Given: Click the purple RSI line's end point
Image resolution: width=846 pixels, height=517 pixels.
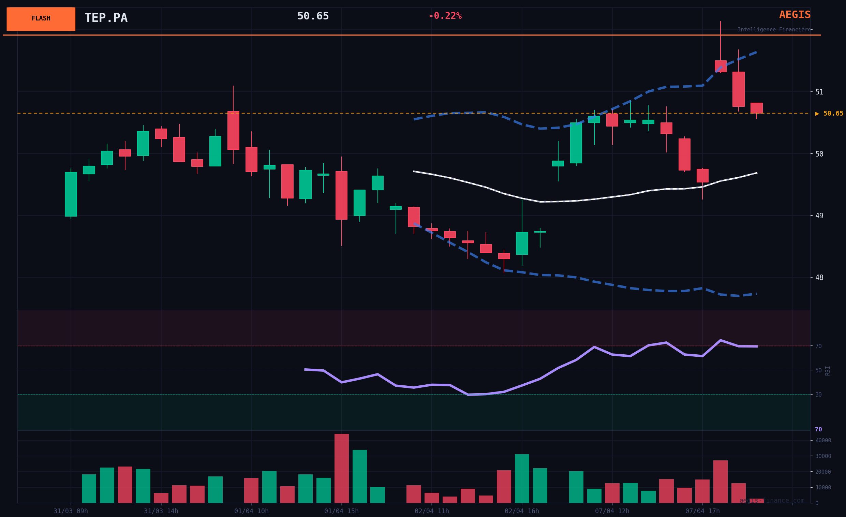Looking at the screenshot, I should click(757, 346).
